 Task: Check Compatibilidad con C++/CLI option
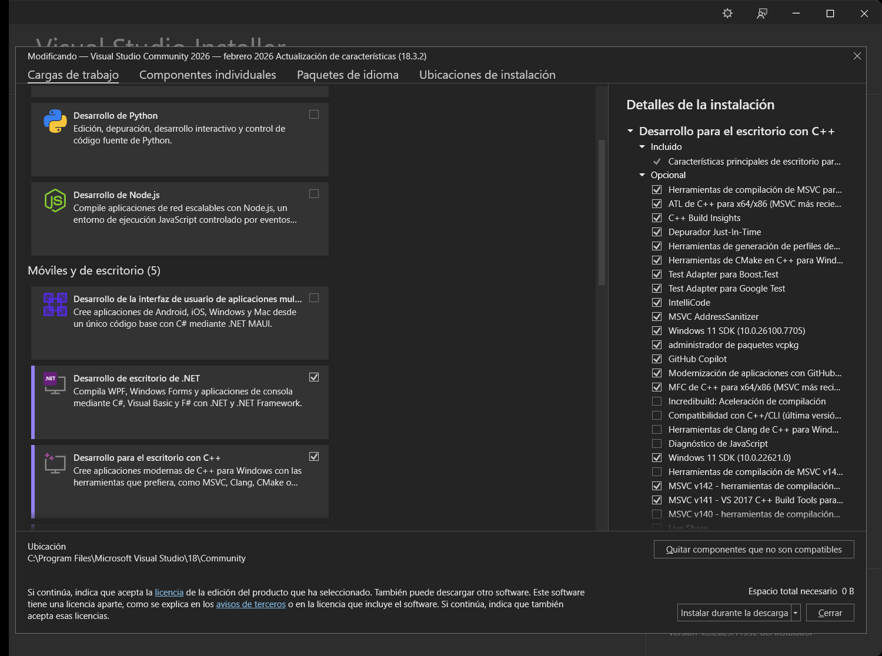coord(657,416)
